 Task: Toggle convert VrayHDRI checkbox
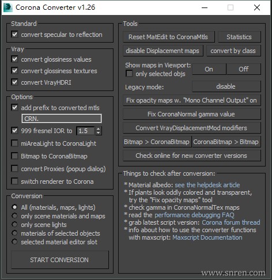point(14,82)
